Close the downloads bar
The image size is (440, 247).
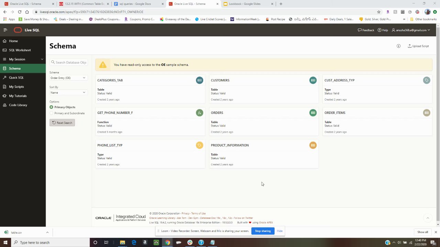pos(436,232)
